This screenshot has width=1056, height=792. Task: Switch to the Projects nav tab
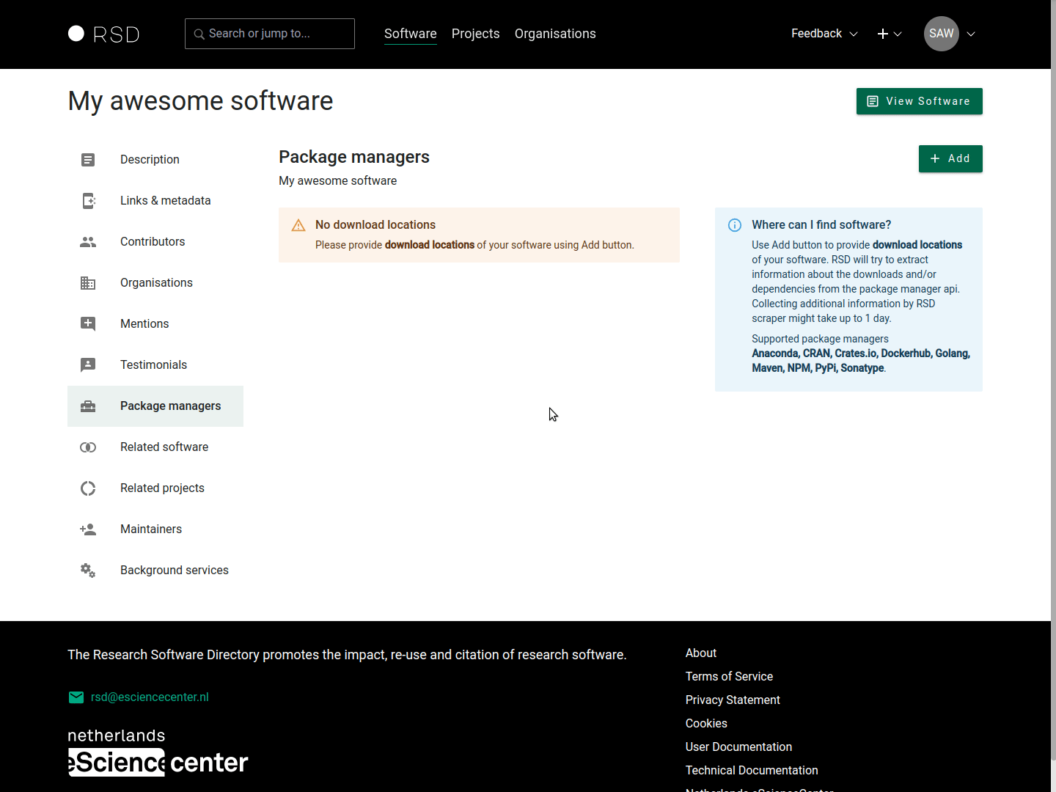coord(475,34)
